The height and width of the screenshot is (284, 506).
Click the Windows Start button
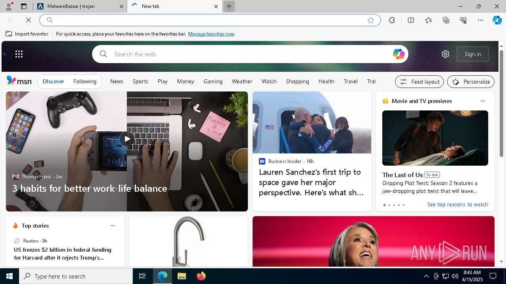pos(9,276)
